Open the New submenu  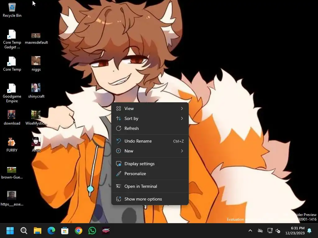click(x=150, y=151)
